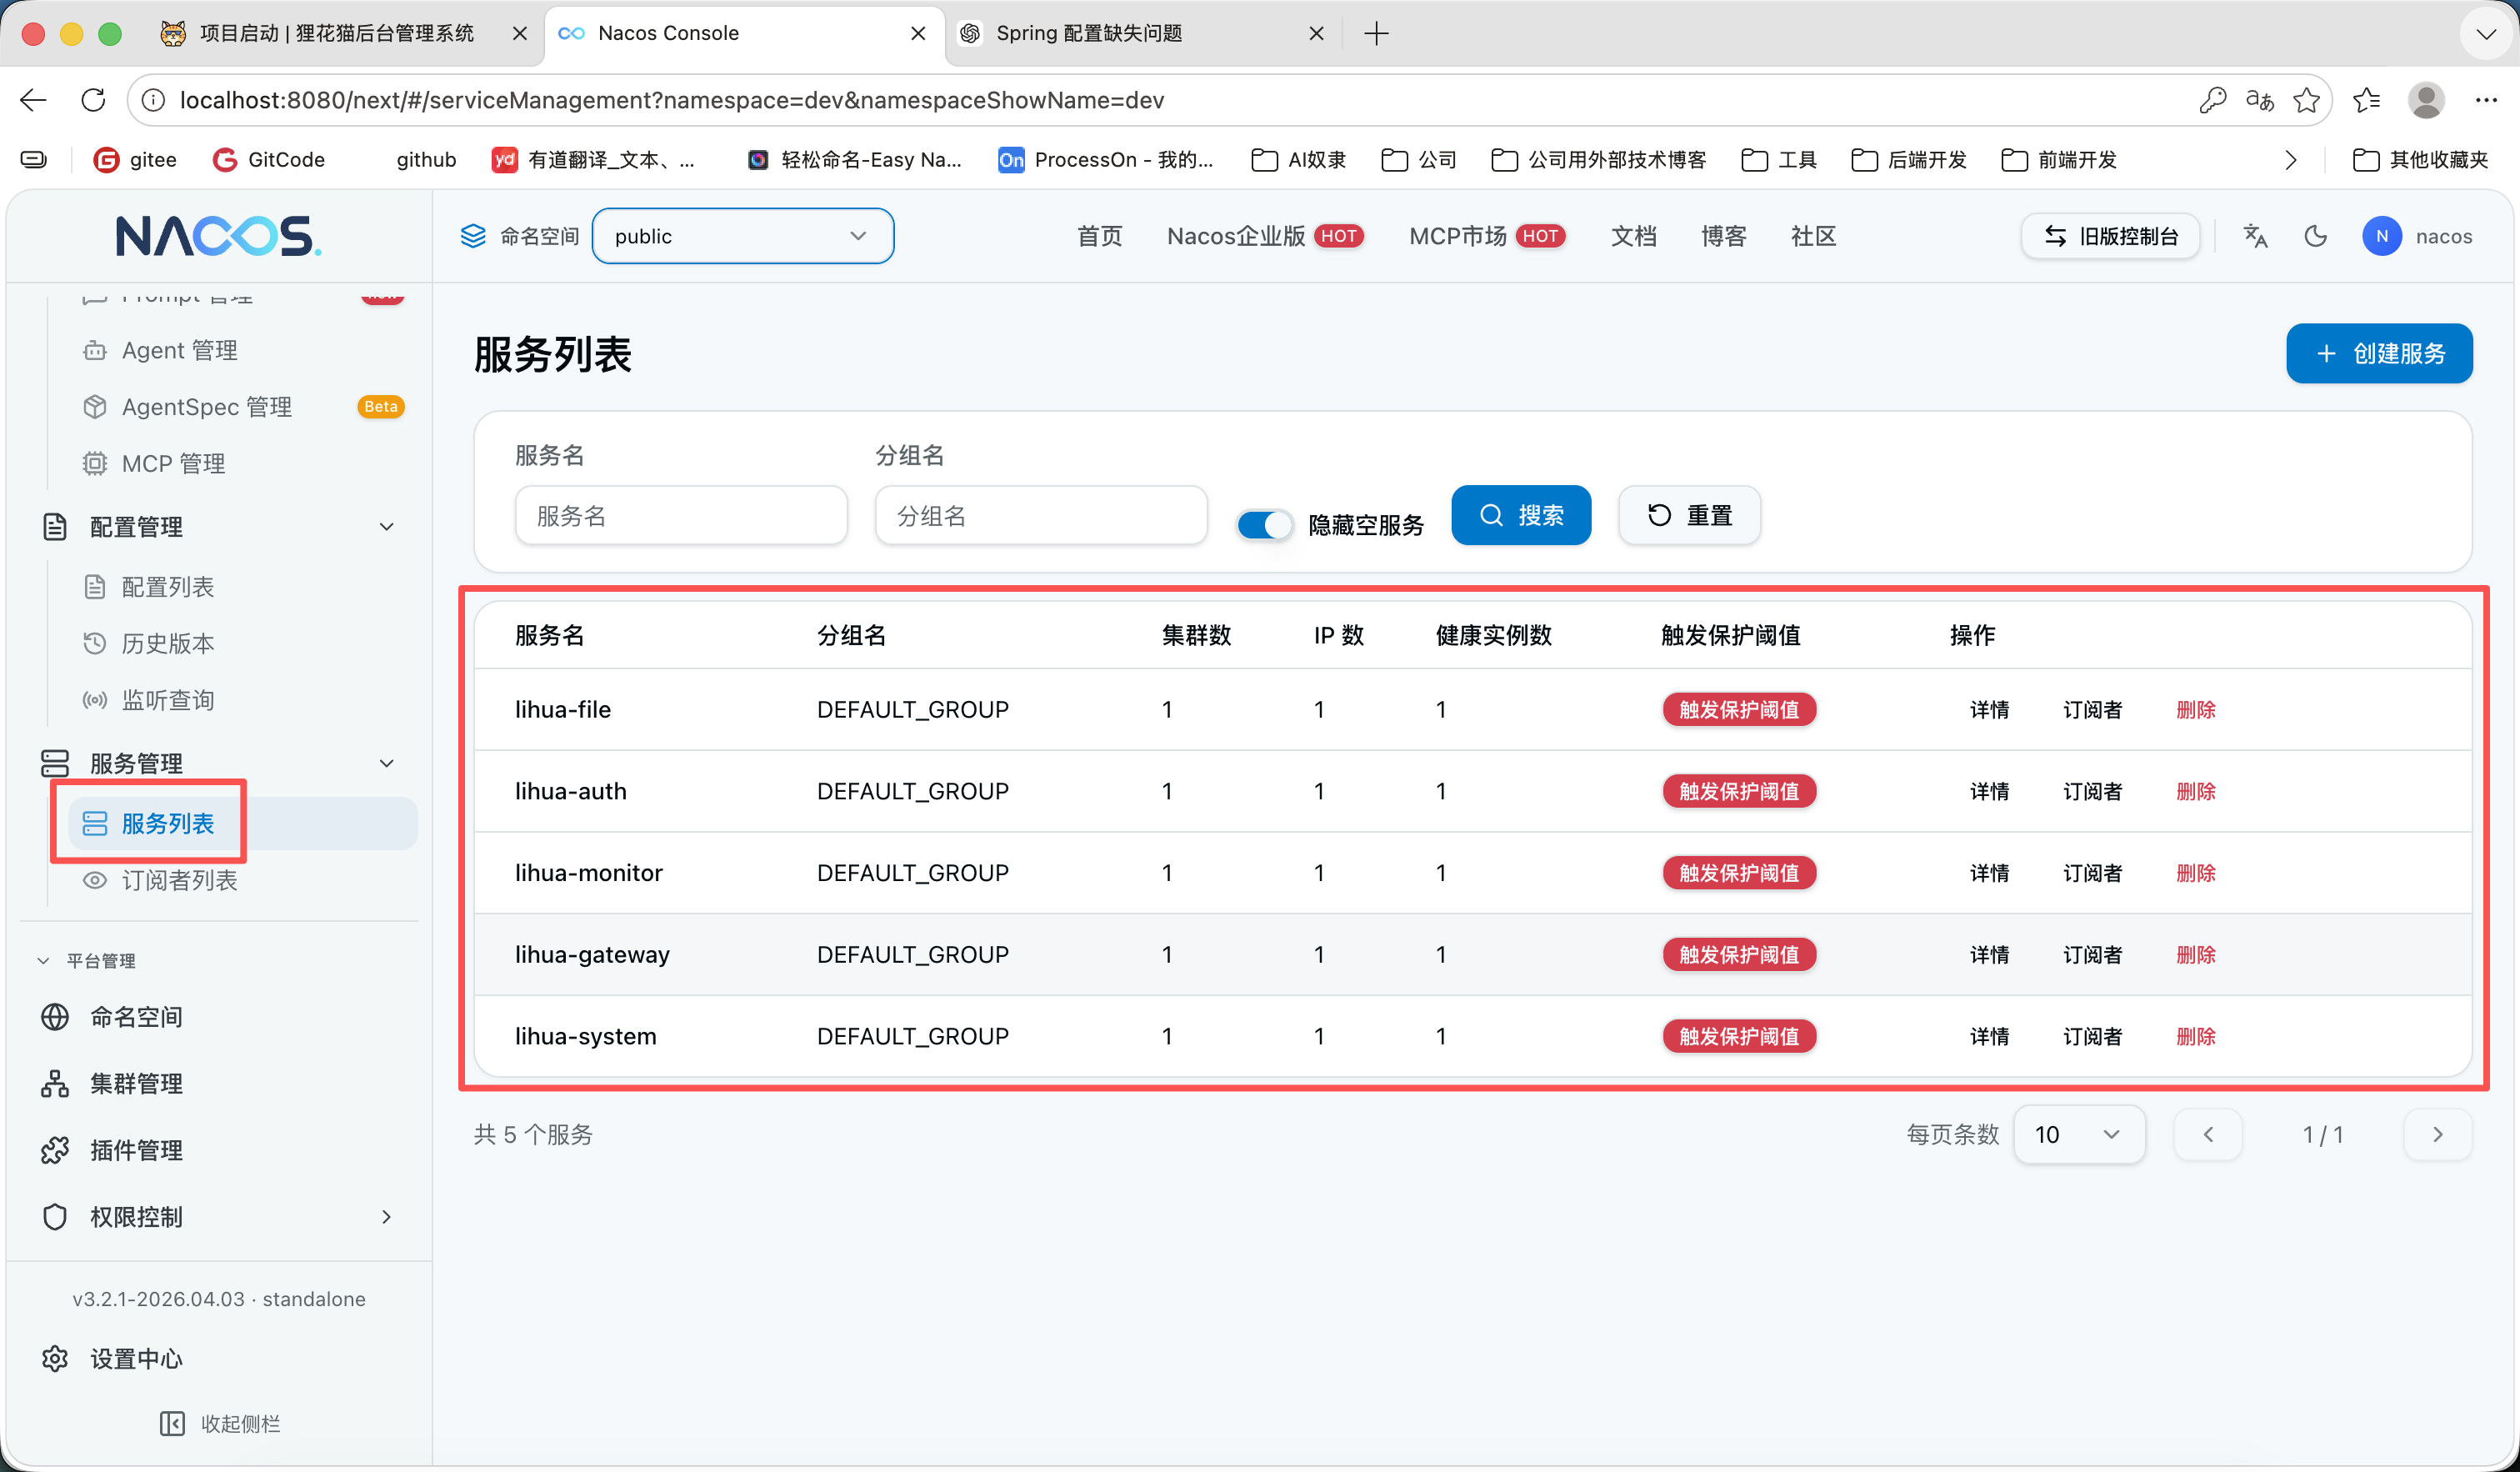This screenshot has height=1472, width=2520.
Task: Click 删除 for lihua-system
Action: click(2195, 1037)
